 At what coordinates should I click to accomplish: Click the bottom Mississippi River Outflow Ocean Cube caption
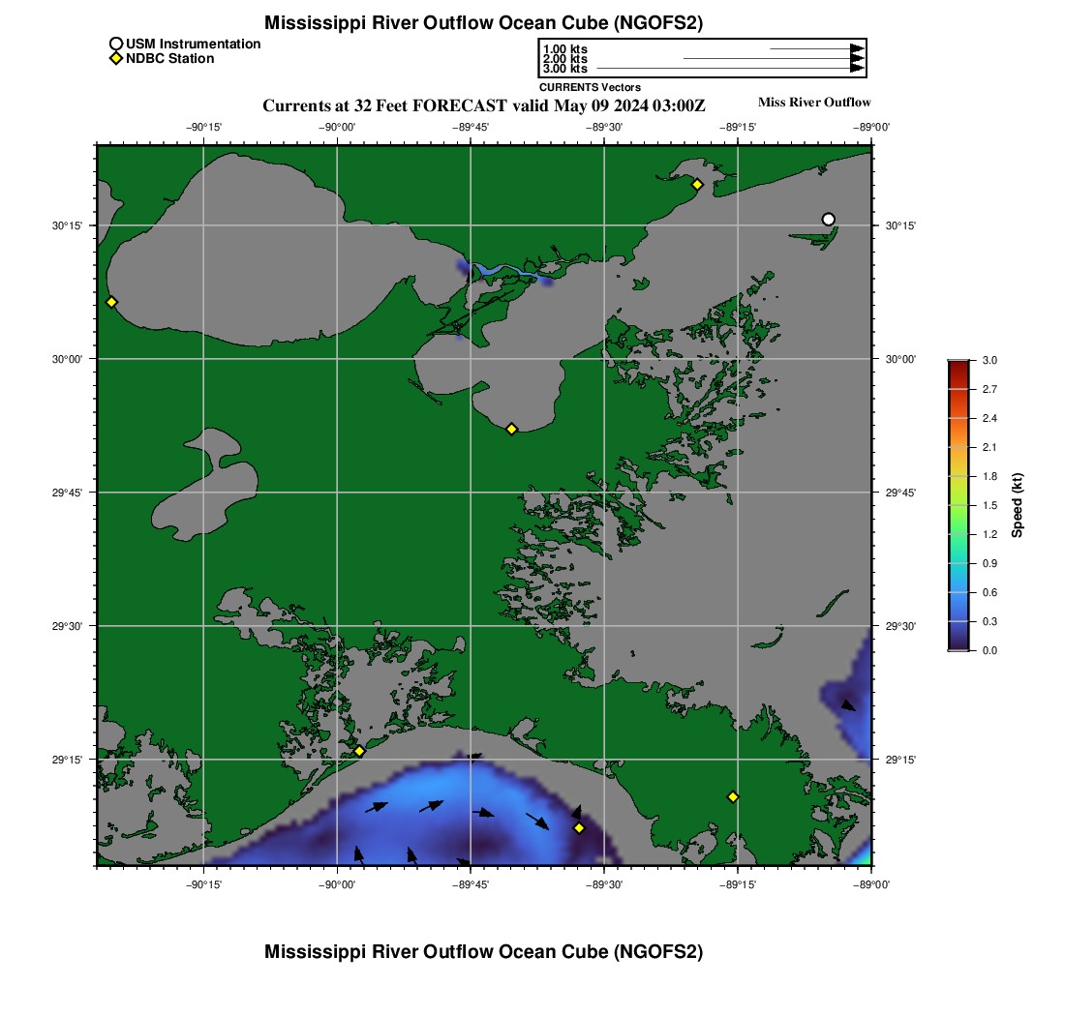click(x=483, y=952)
